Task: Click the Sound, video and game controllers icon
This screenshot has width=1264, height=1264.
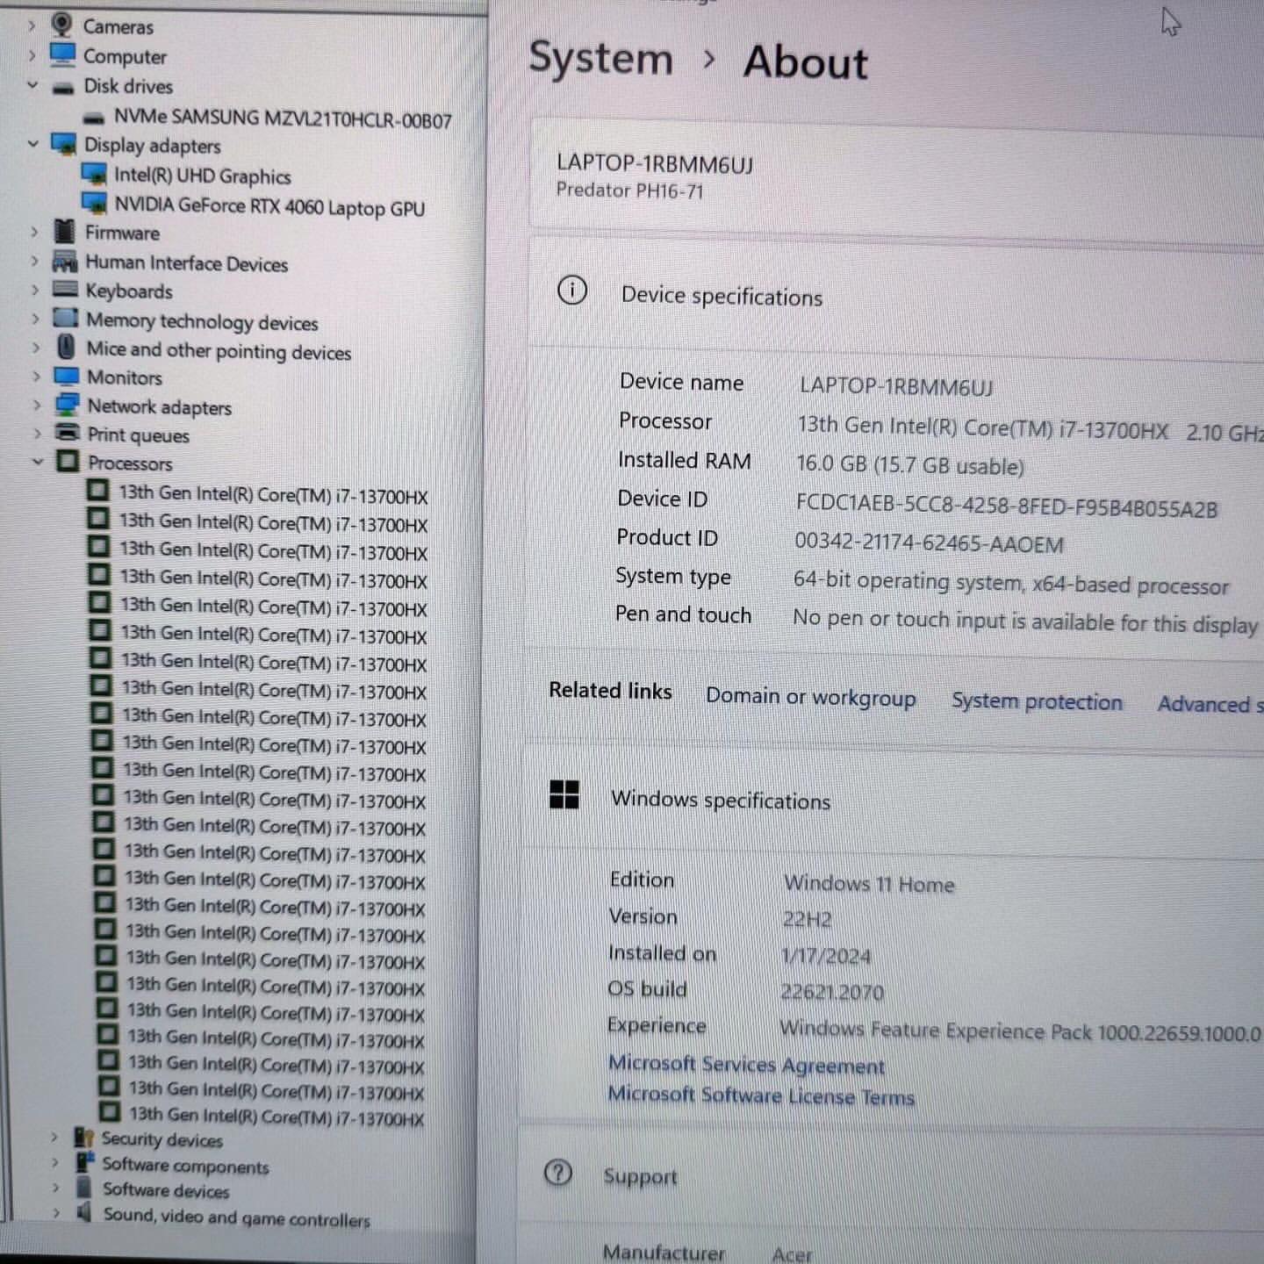Action: coord(84,1213)
